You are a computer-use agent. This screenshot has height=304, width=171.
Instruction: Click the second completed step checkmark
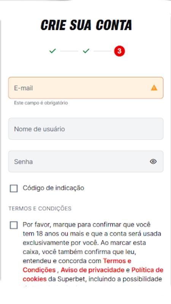(x=86, y=51)
